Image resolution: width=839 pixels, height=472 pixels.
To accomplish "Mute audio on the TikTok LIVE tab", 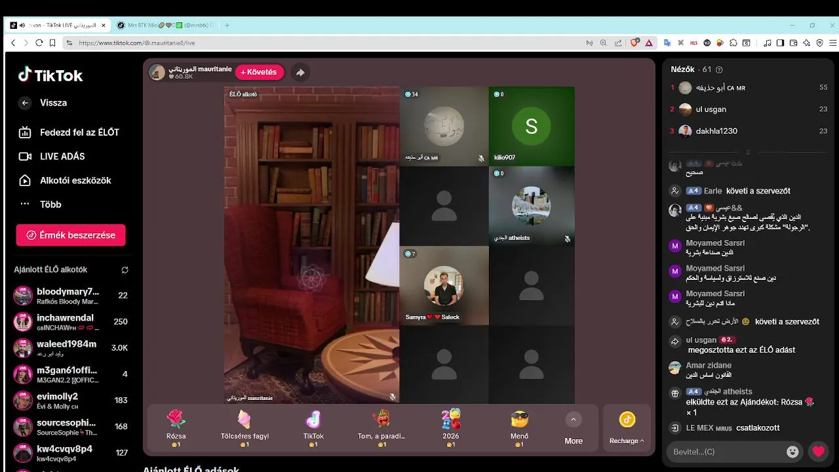I will (22, 26).
